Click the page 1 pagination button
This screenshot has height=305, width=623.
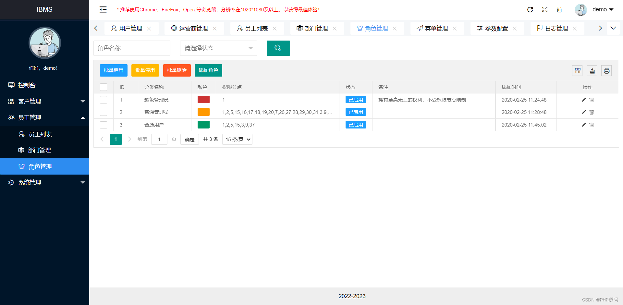point(116,139)
